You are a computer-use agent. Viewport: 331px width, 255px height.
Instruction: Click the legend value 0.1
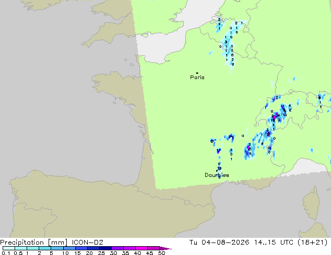pos(6,253)
